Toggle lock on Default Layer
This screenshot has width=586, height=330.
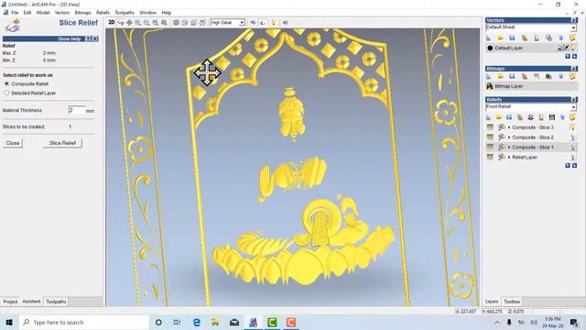[x=559, y=48]
